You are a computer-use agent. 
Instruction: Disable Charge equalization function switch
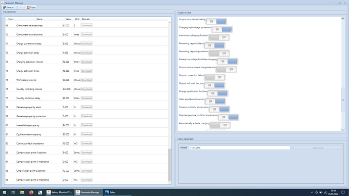tap(217, 93)
